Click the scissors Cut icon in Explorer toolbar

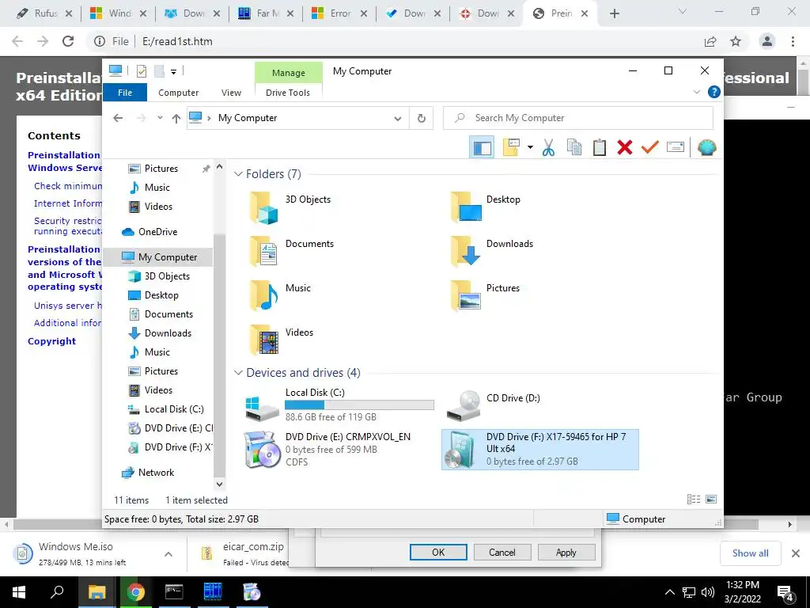tap(548, 148)
